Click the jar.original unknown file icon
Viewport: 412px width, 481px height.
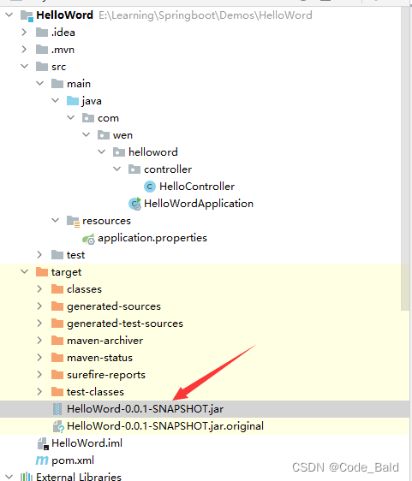tap(58, 426)
